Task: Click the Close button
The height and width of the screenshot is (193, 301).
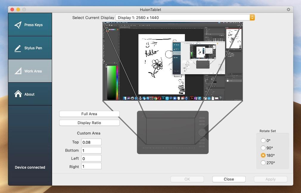Action: (x=229, y=179)
